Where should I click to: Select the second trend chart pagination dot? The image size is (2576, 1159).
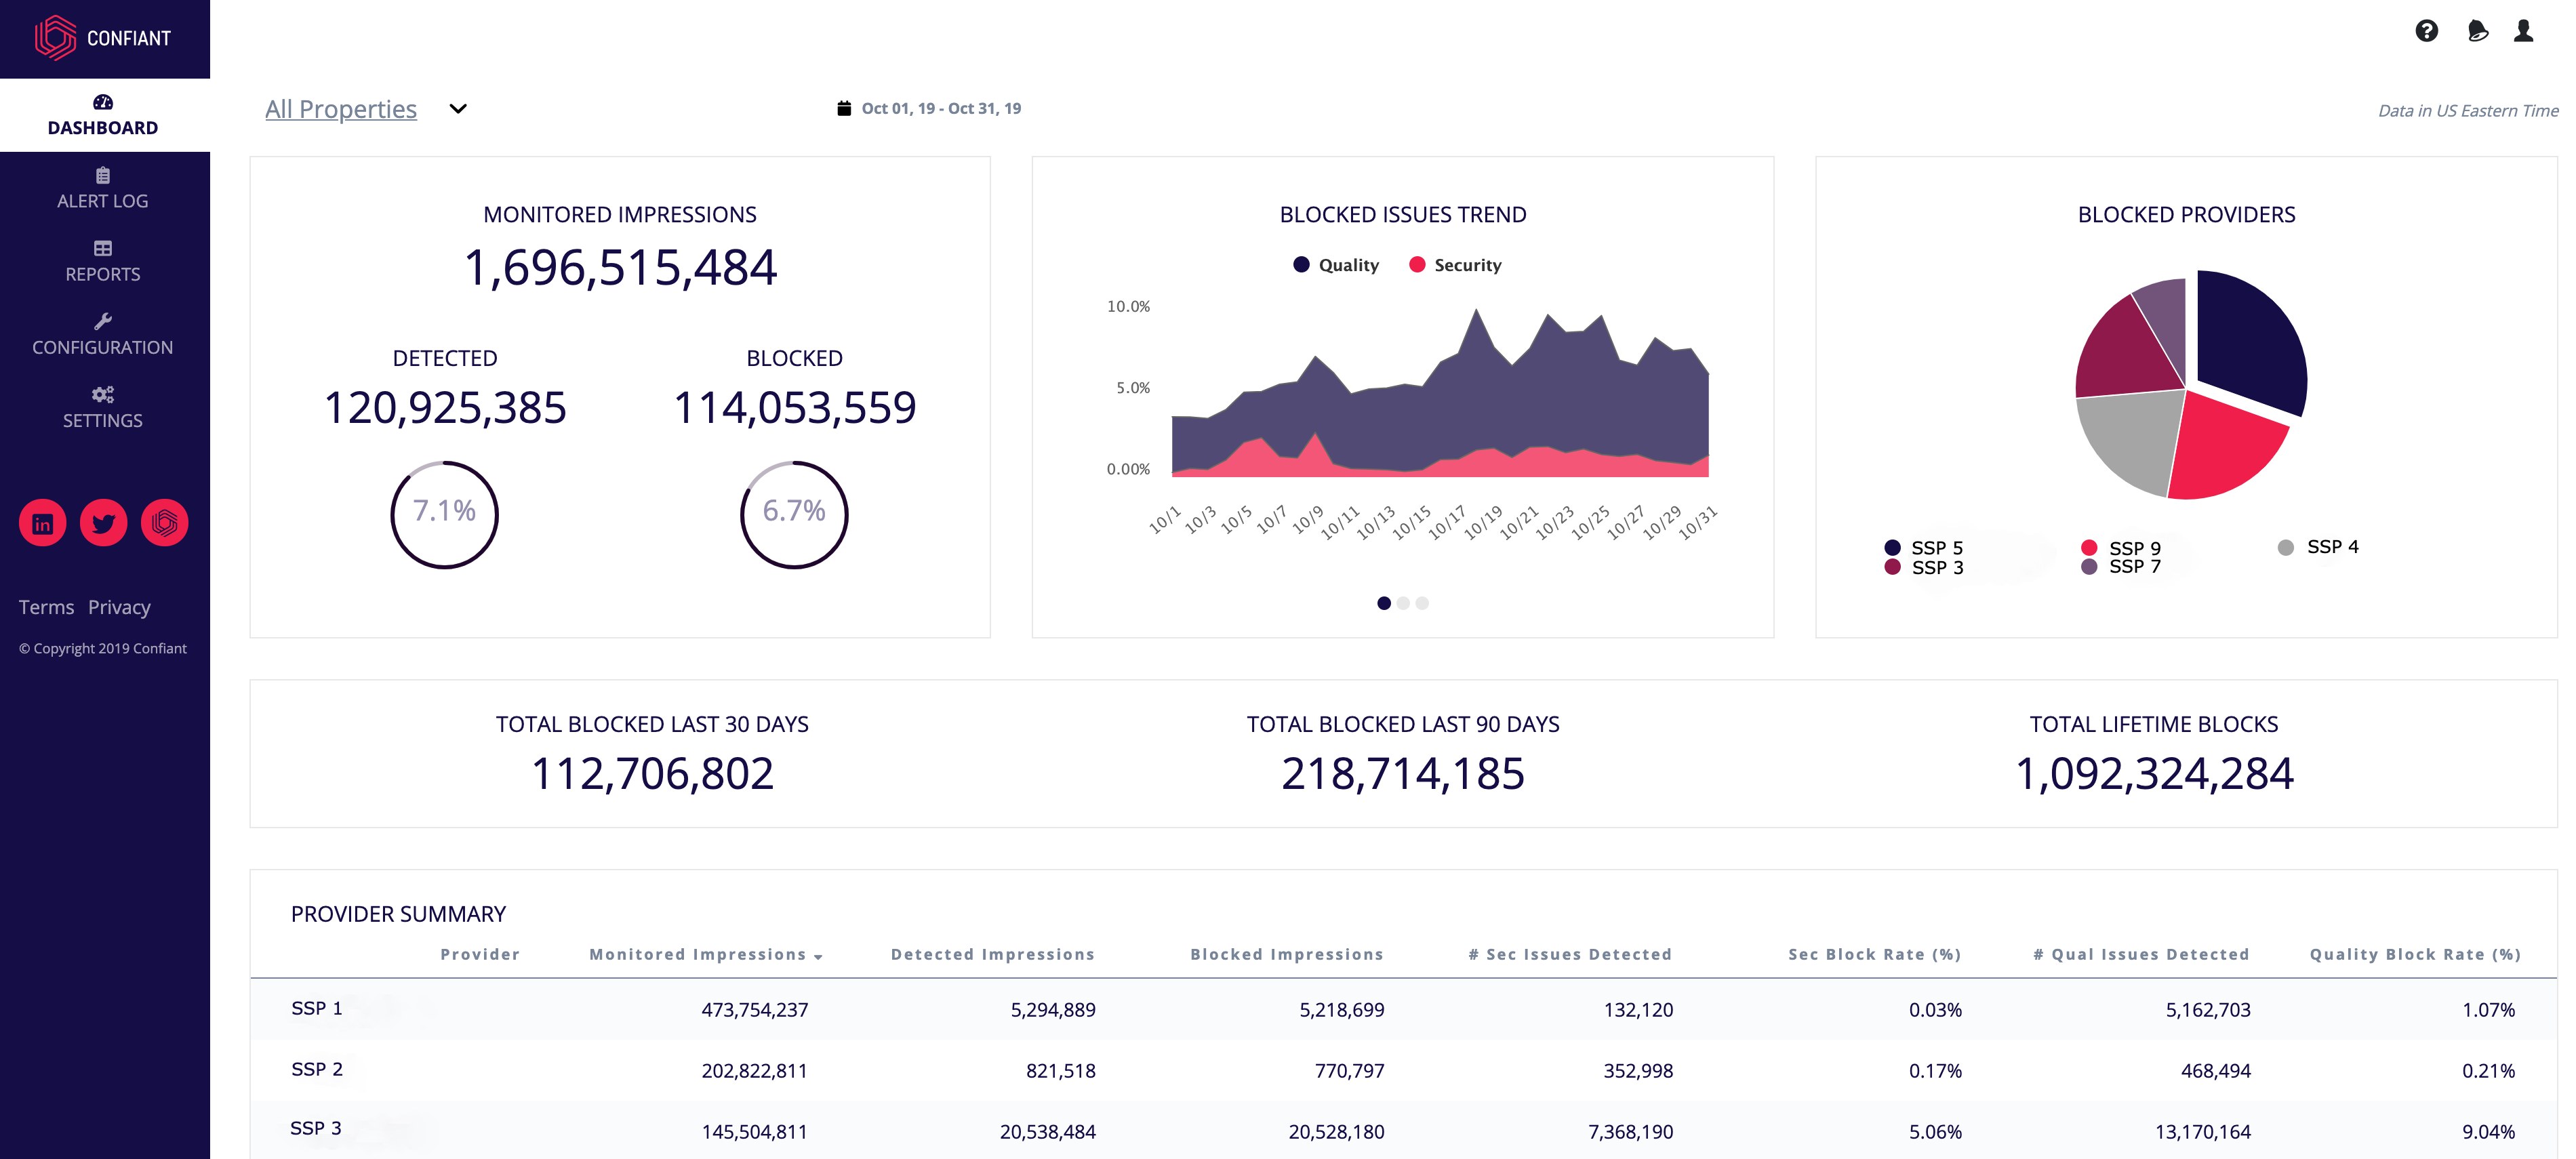click(x=1403, y=603)
